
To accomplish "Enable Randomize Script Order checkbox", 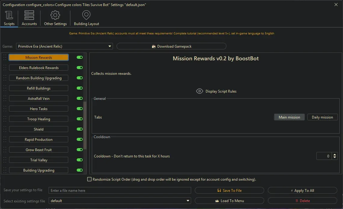I will [89, 179].
